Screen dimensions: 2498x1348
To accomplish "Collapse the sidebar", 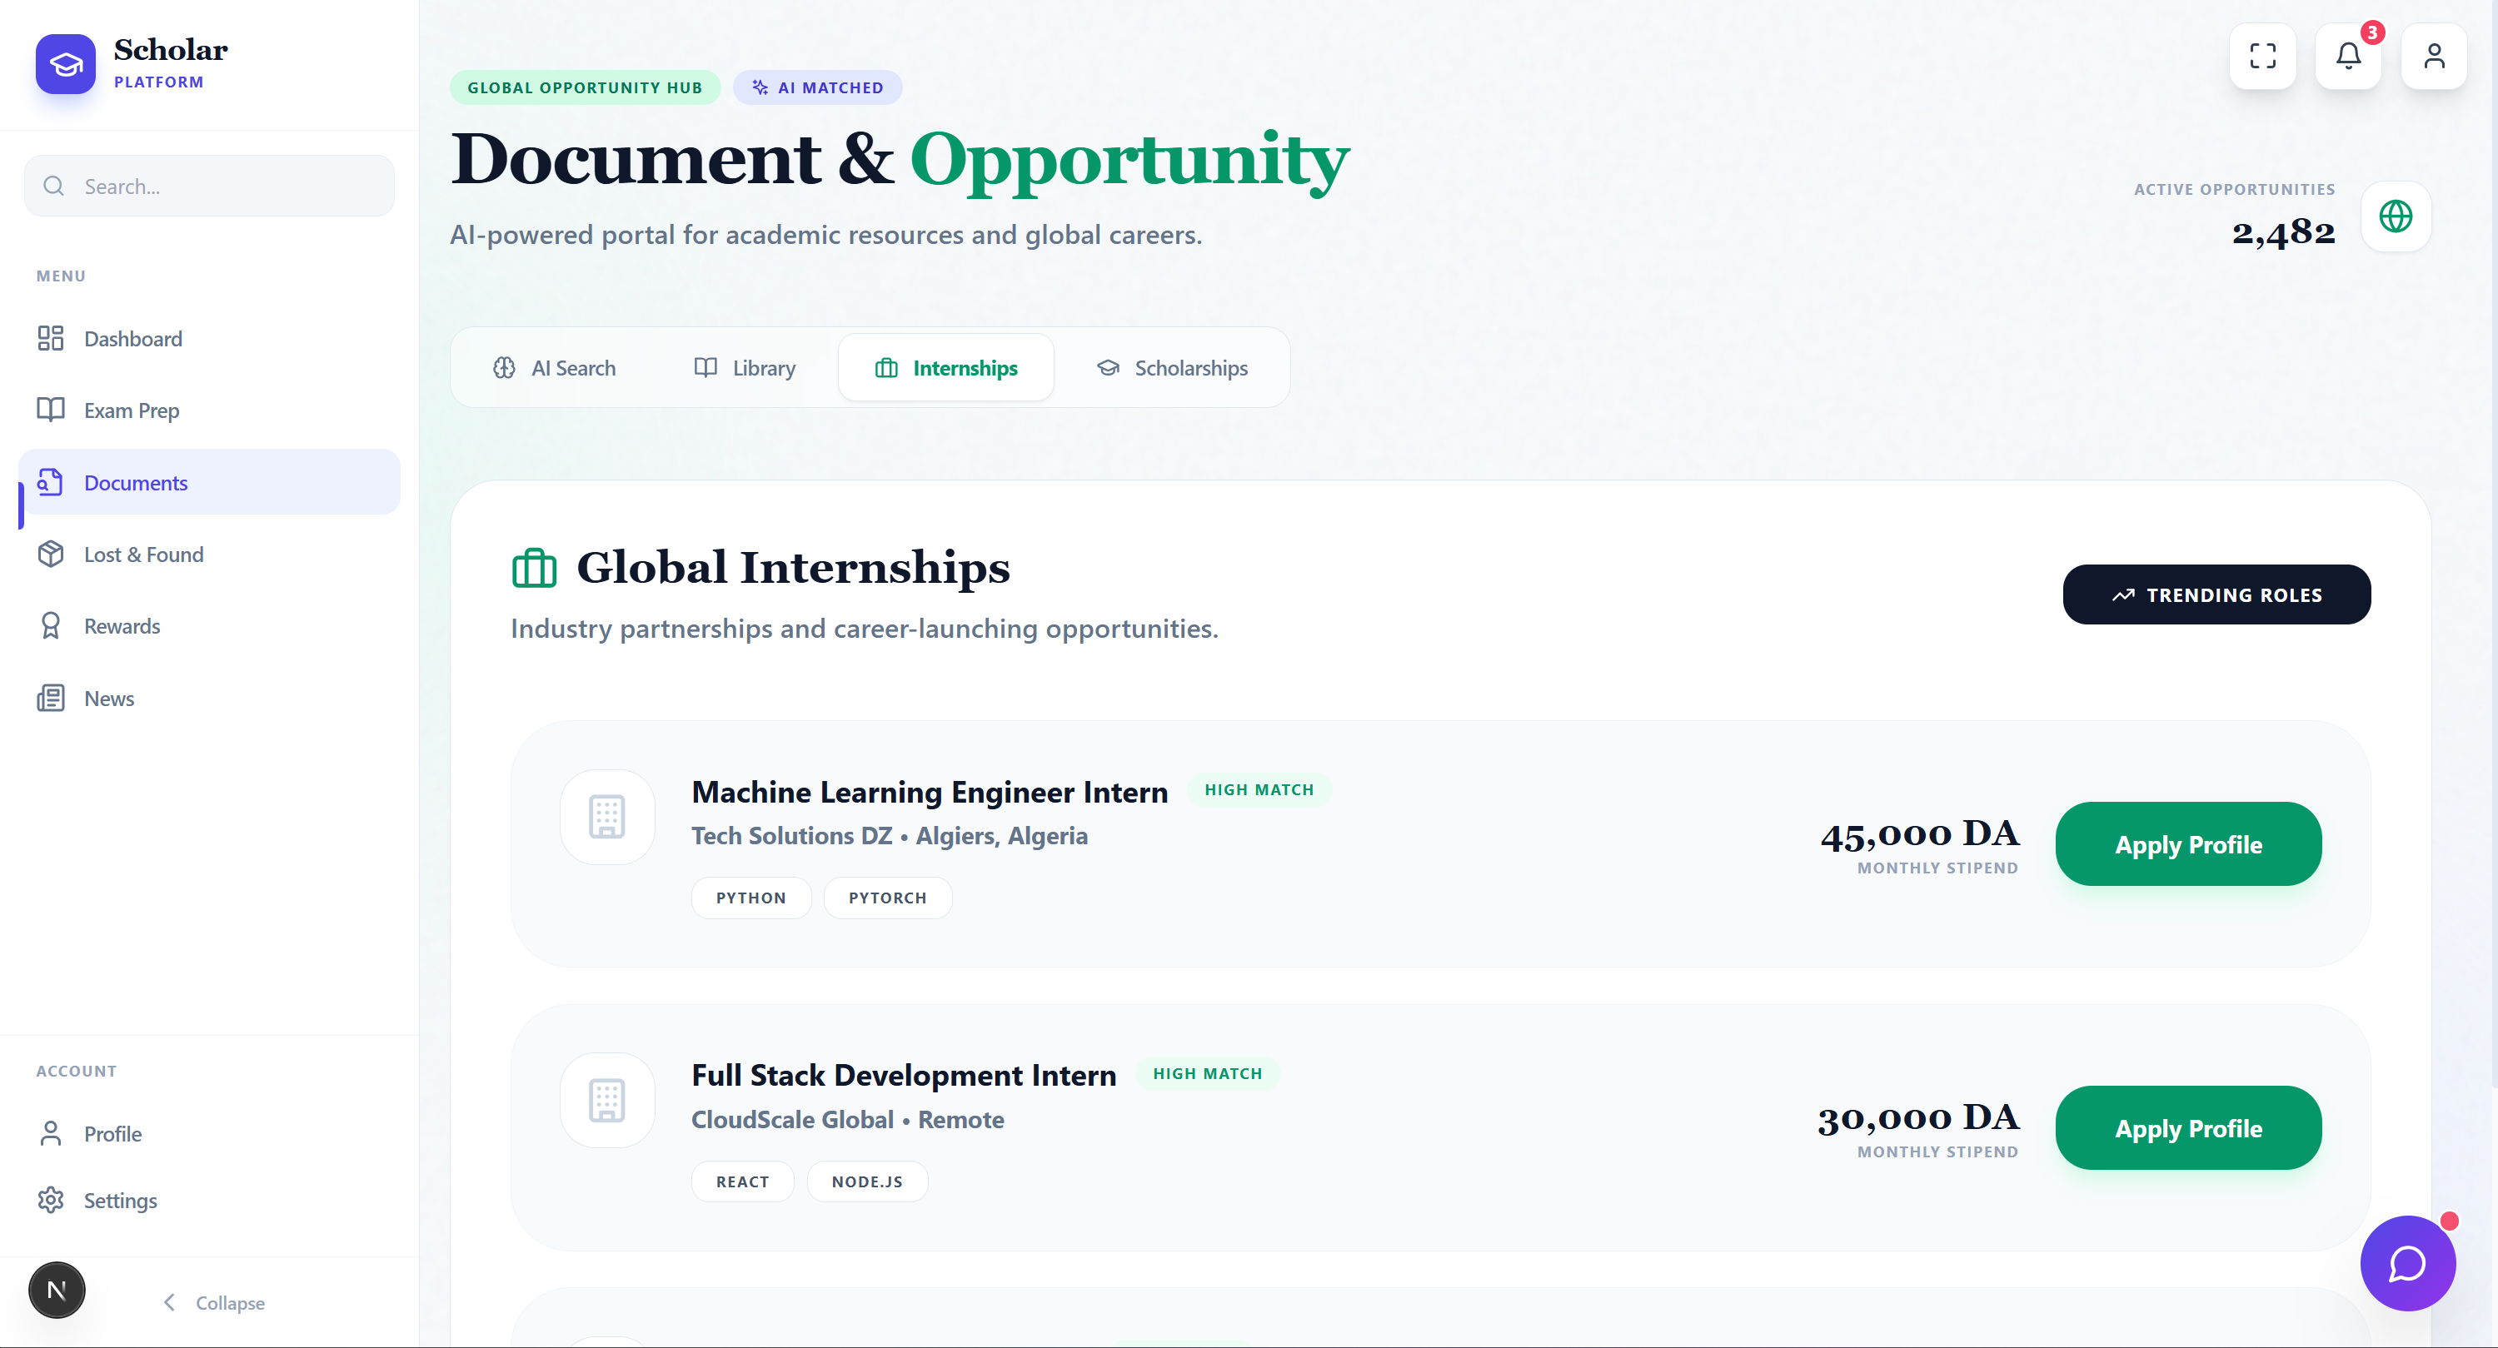I will 213,1302.
